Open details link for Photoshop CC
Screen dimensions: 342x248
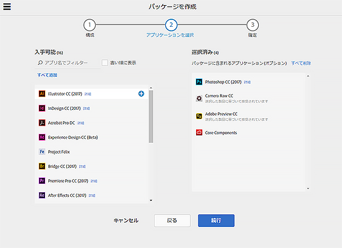tap(247, 82)
